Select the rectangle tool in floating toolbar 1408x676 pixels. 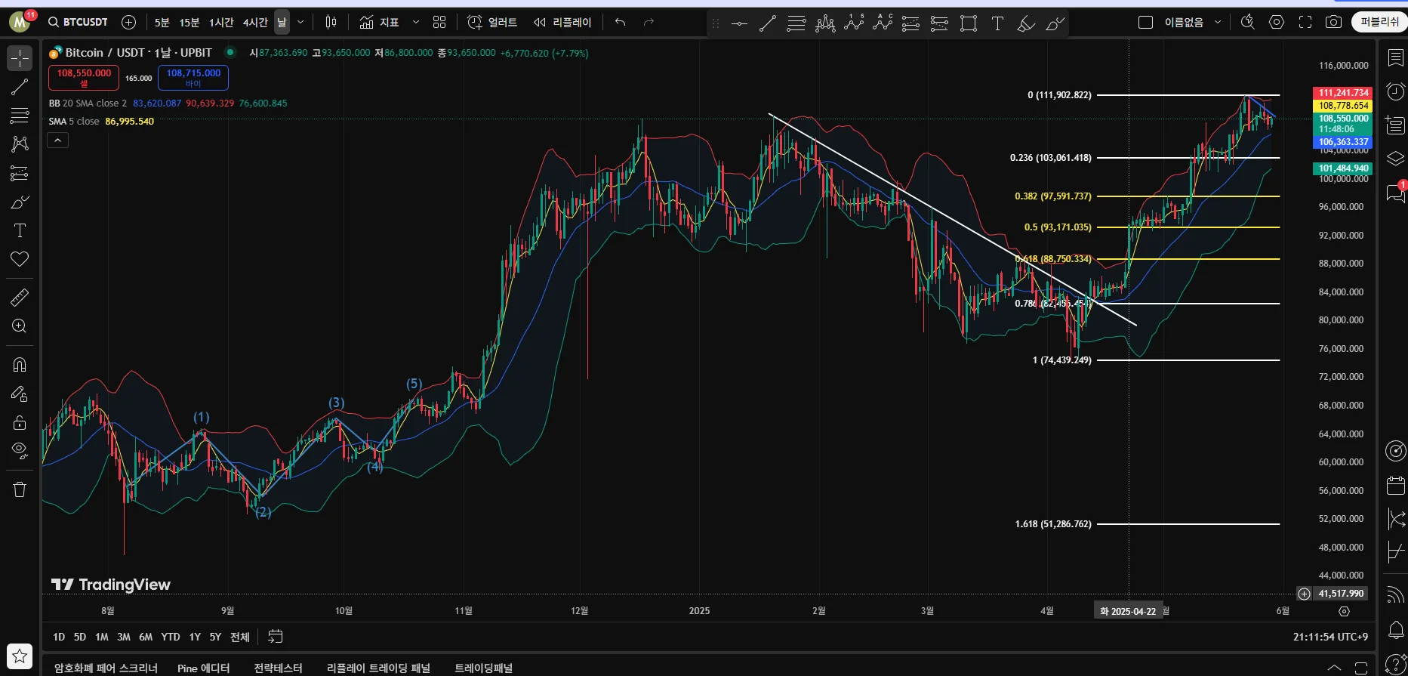click(969, 24)
